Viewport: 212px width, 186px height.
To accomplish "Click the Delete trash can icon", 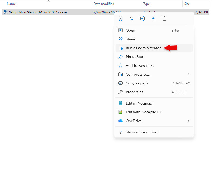I will coord(164,18).
